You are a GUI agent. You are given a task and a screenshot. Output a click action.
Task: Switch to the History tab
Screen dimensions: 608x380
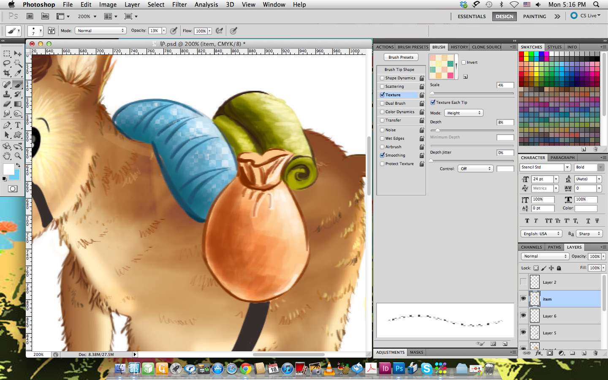click(459, 47)
